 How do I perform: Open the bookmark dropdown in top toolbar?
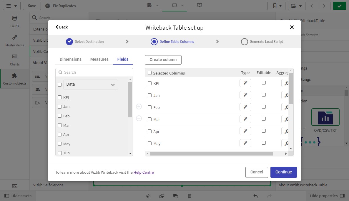pos(276,6)
